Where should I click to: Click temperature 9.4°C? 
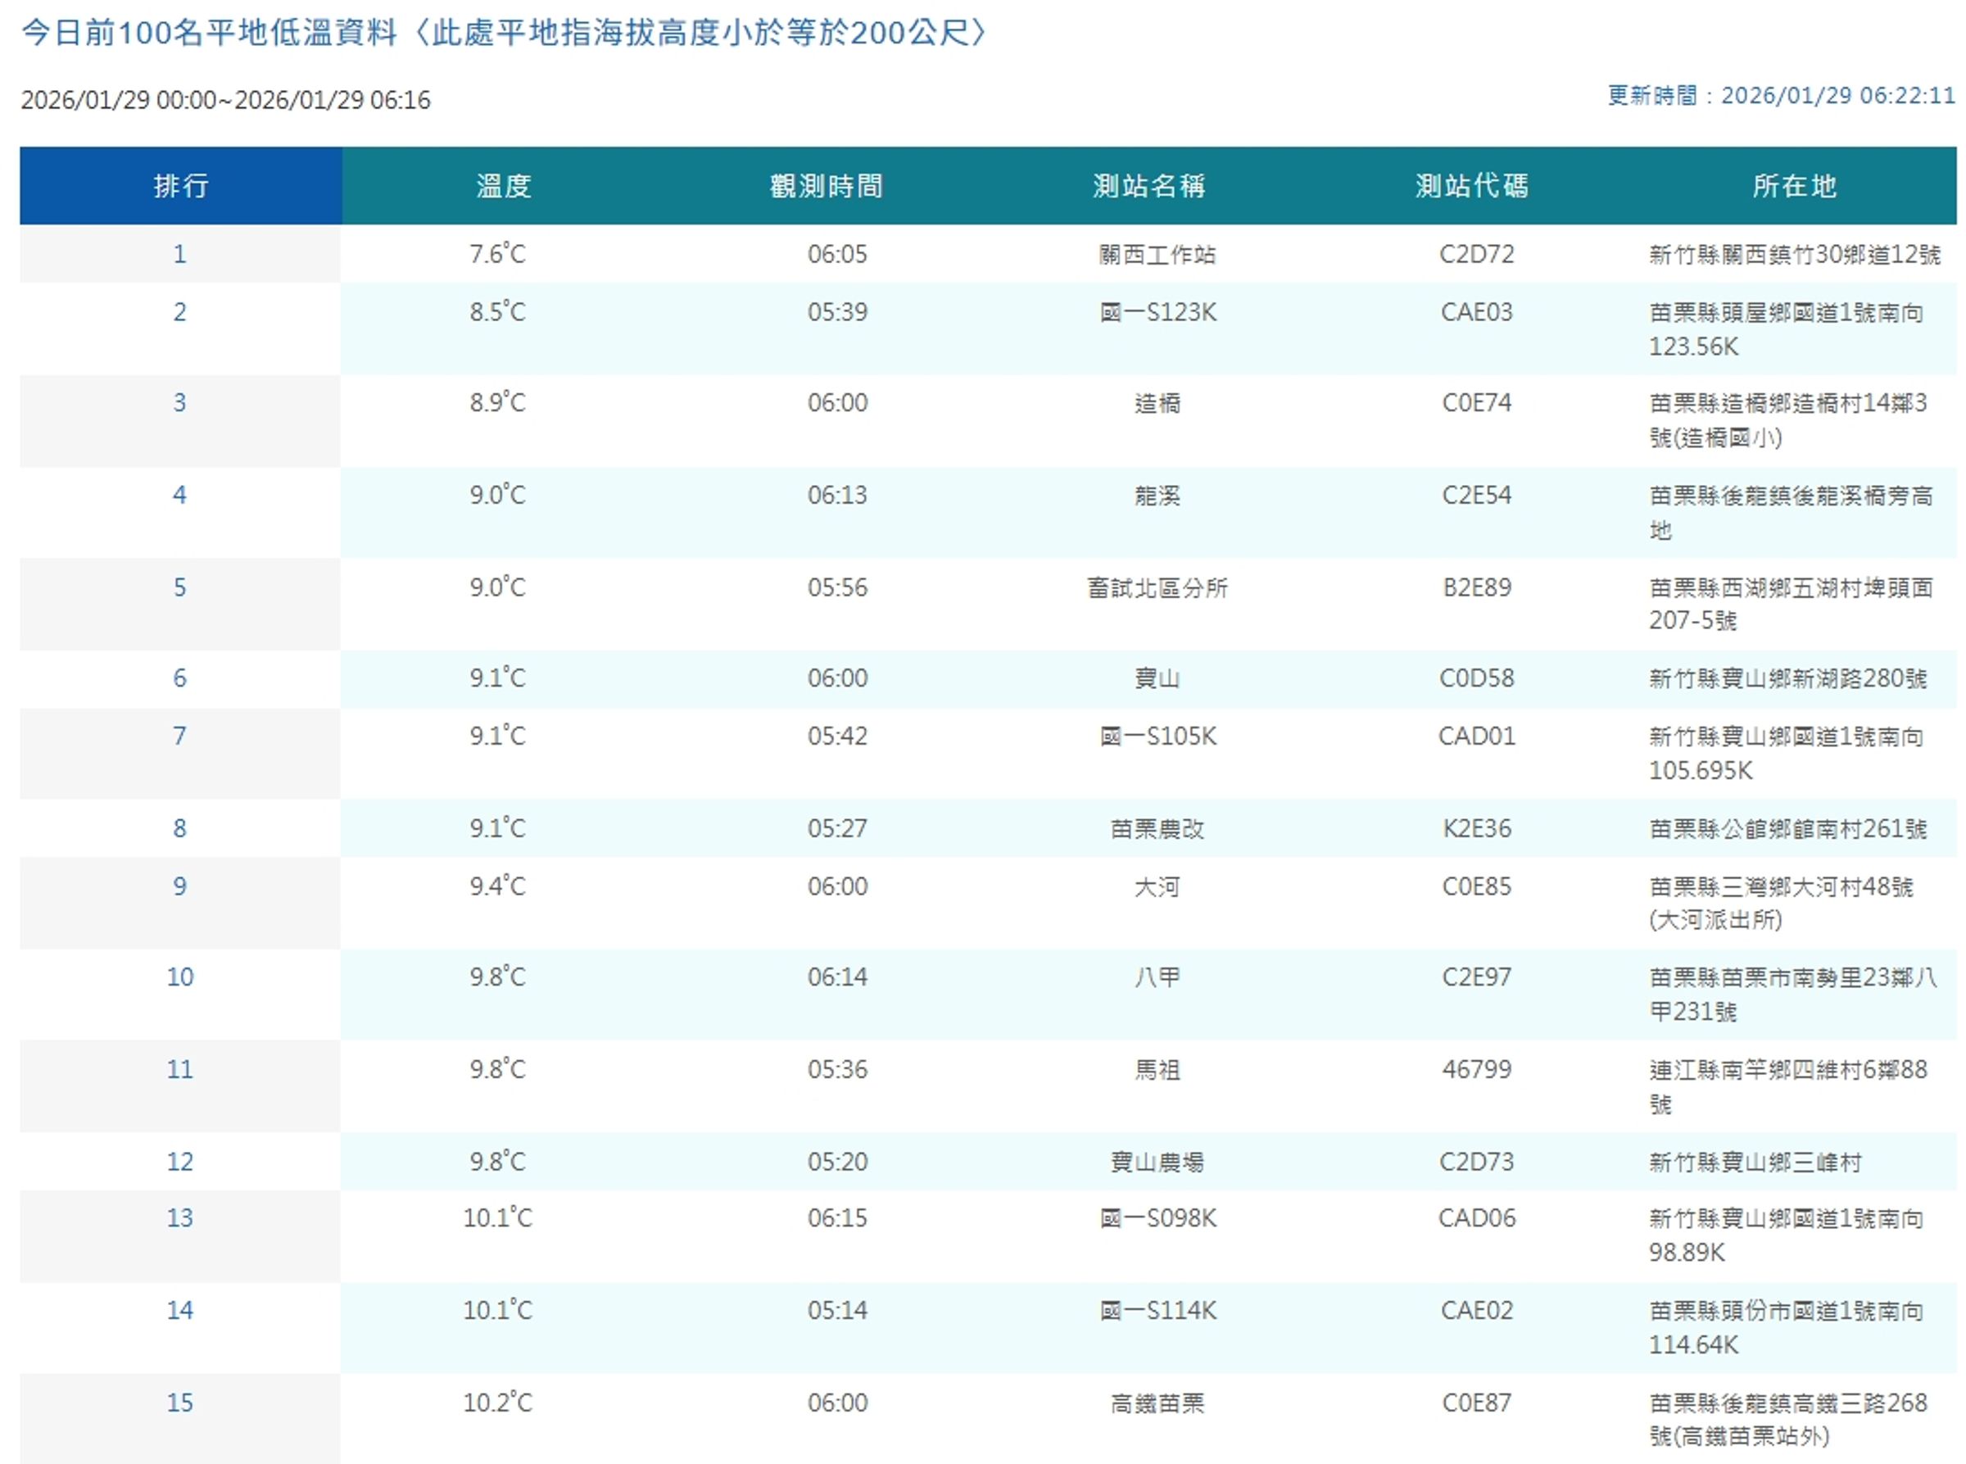pyautogui.click(x=497, y=886)
